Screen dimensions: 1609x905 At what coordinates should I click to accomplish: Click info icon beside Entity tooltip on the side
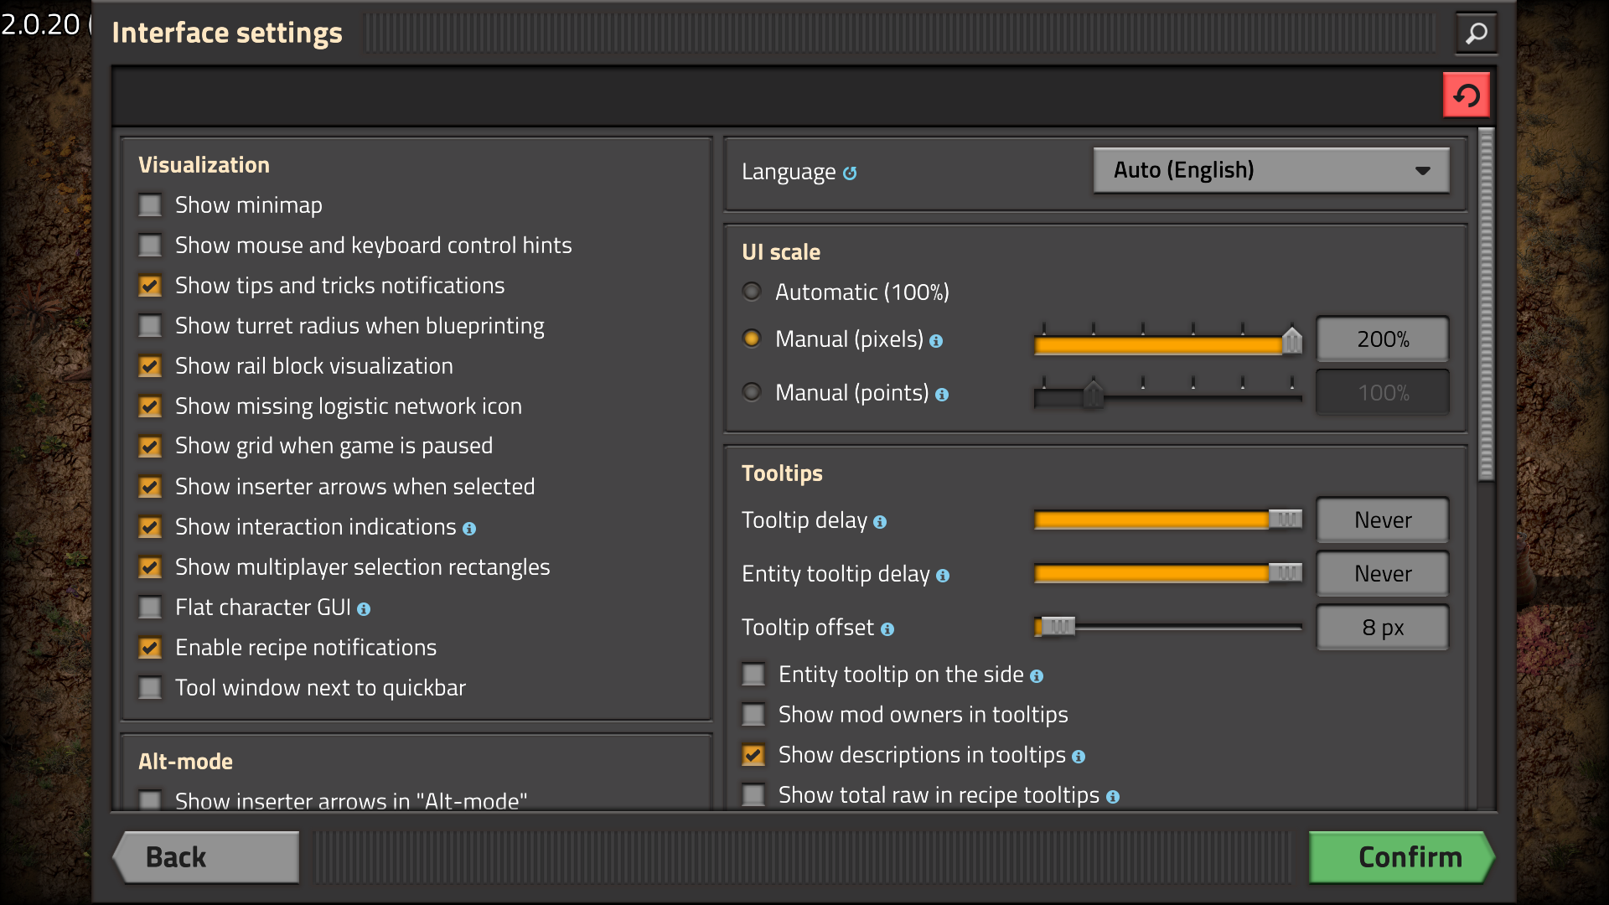coord(1037,676)
